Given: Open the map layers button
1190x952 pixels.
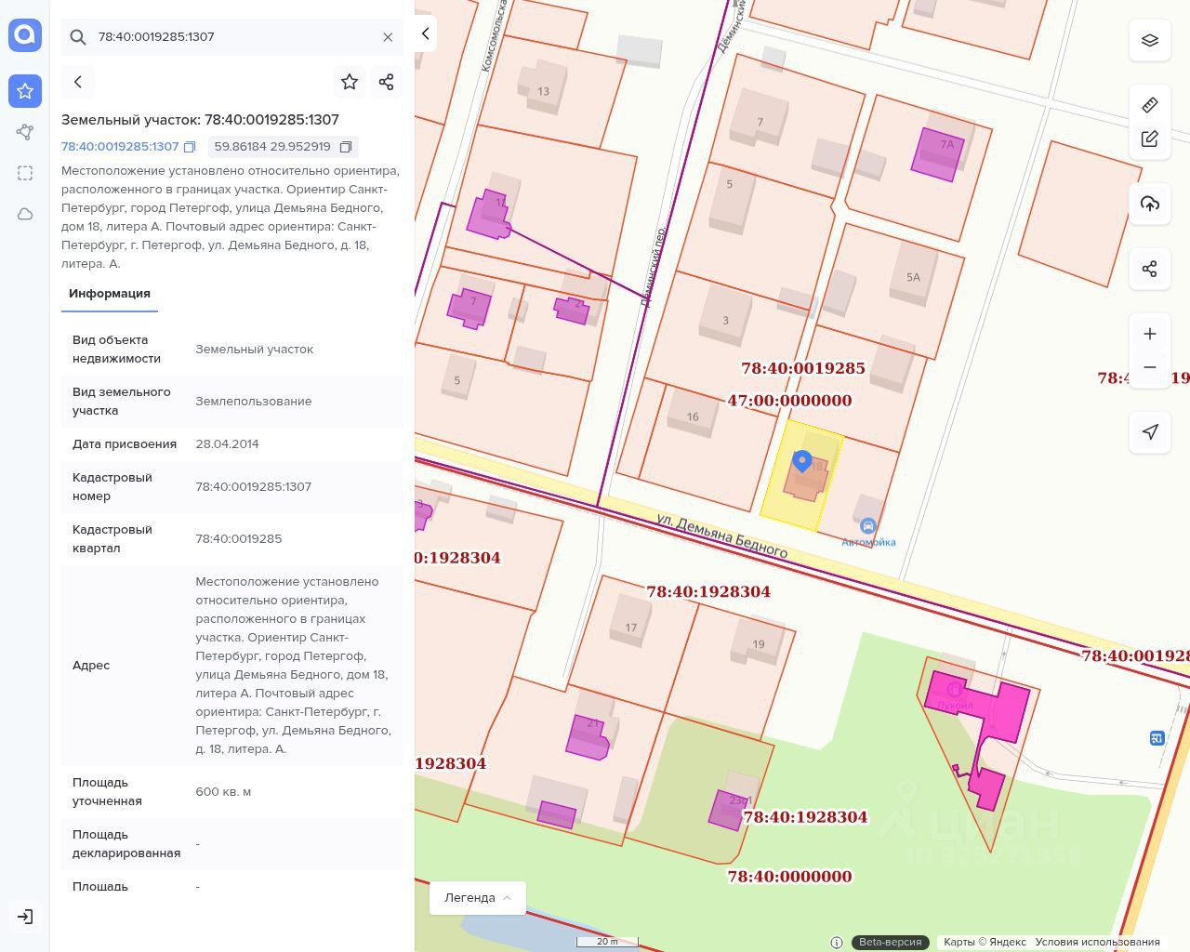Looking at the screenshot, I should click(1150, 40).
